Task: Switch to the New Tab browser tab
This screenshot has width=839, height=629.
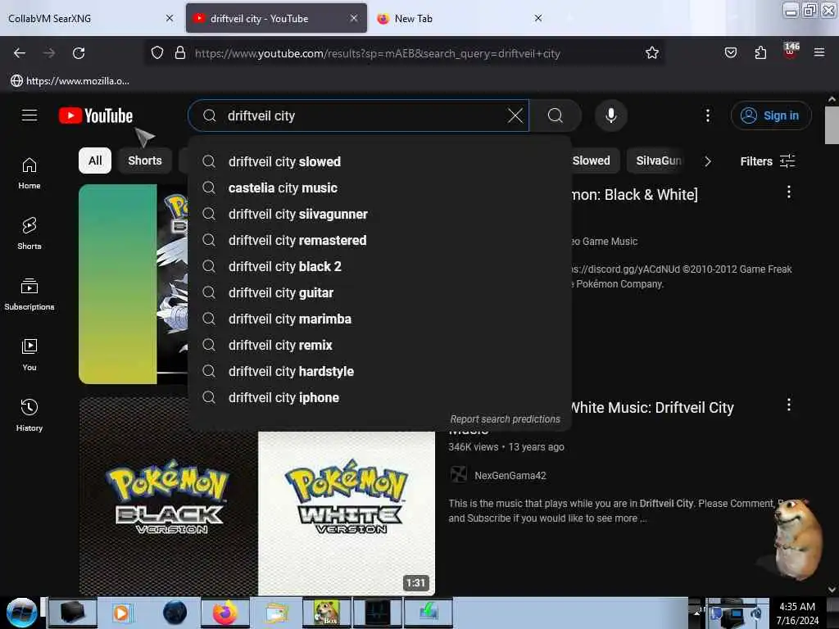Action: 460,18
